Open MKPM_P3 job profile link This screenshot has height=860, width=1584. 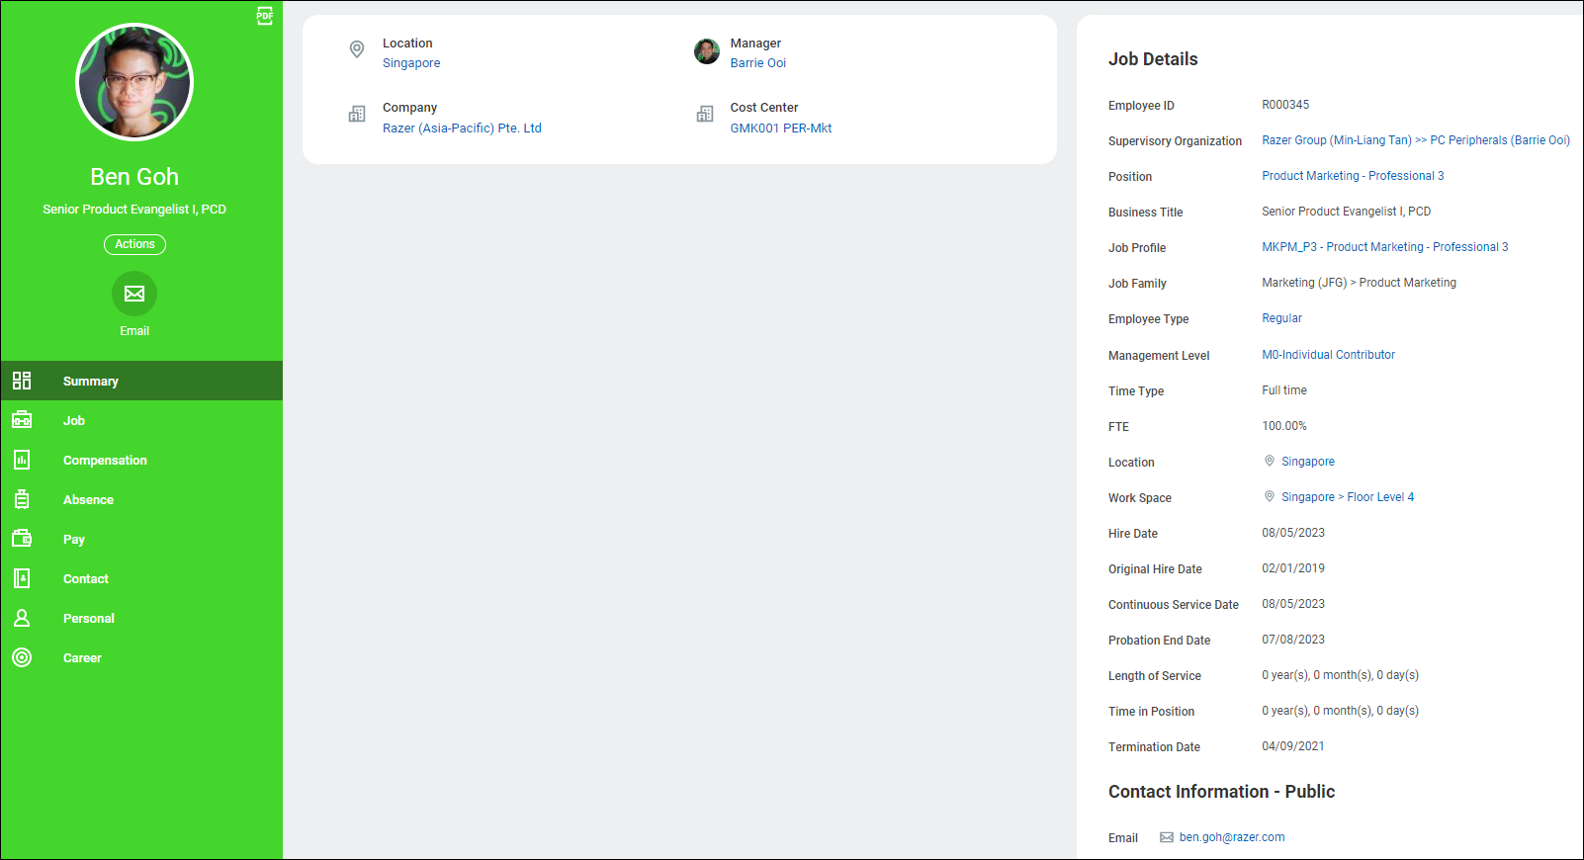click(1385, 247)
